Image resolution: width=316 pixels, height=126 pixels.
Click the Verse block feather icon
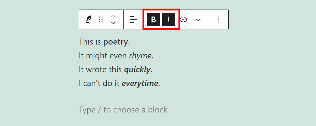click(88, 19)
